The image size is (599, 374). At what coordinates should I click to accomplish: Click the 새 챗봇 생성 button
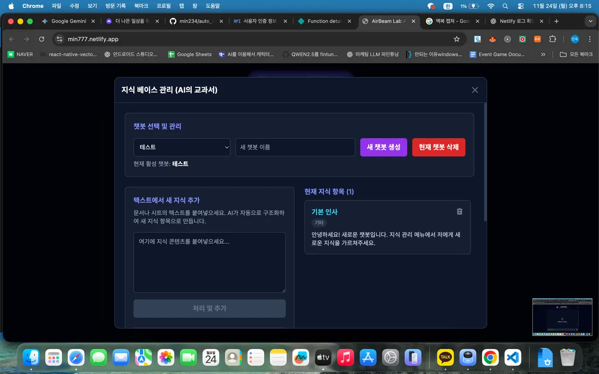point(383,147)
